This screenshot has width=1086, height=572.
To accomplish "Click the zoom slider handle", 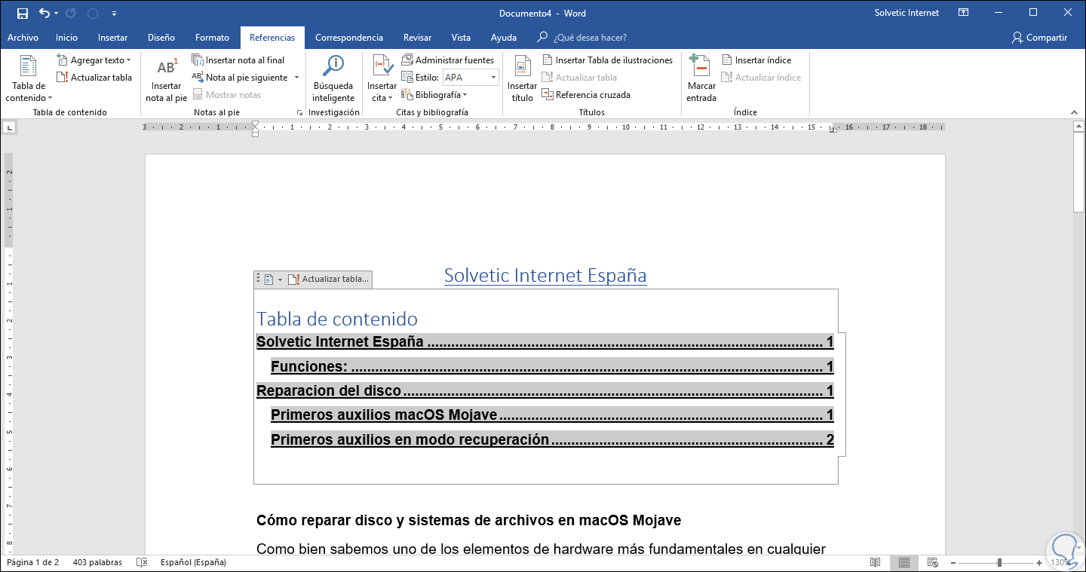I will coord(999,562).
